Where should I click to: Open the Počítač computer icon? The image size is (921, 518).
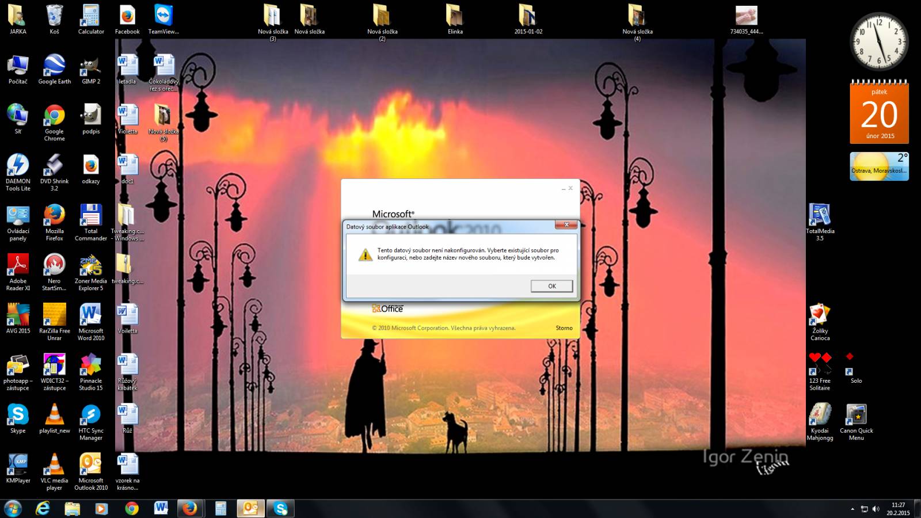[18, 69]
